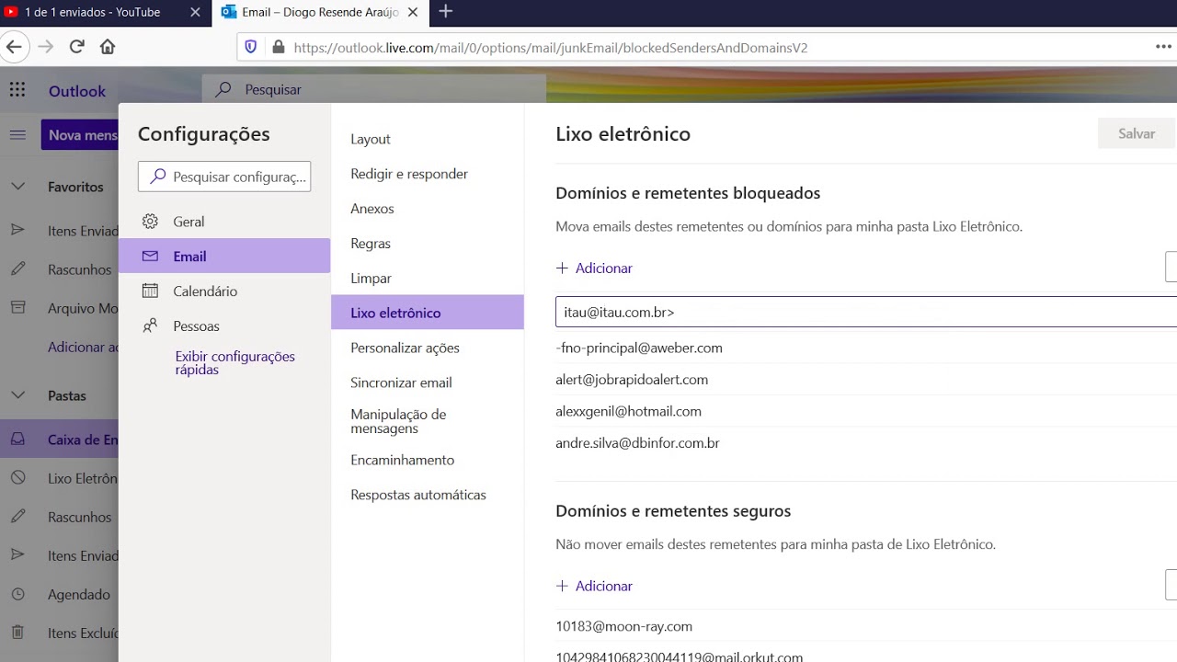Click the plus icon for blocked senders Adicionar

click(562, 268)
